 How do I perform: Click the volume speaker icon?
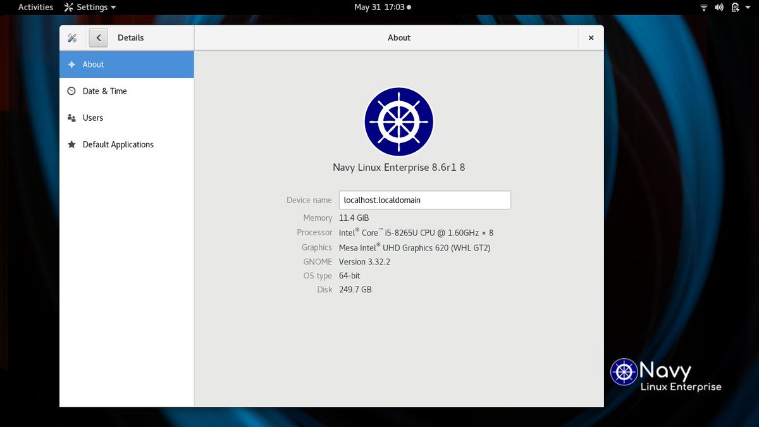click(x=719, y=7)
